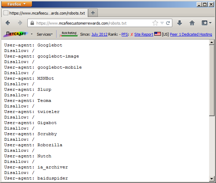Click the scrollbar up arrow
The width and height of the screenshot is (216, 183).
click(211, 42)
